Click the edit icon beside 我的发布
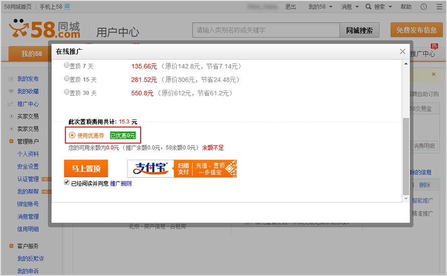This screenshot has width=447, height=276. 11,79
